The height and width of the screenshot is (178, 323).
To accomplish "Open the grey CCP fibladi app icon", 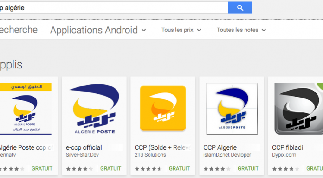I will click(x=299, y=109).
